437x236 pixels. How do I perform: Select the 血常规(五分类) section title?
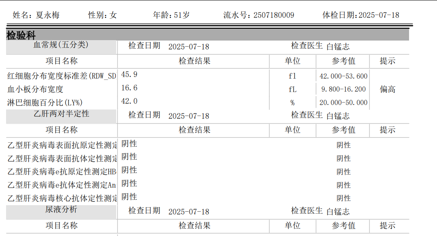coord(61,45)
